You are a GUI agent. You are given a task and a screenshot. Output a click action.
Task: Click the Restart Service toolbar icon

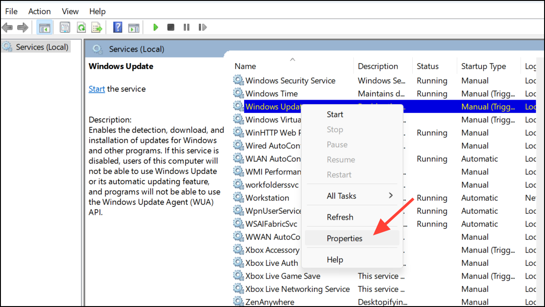click(x=203, y=27)
